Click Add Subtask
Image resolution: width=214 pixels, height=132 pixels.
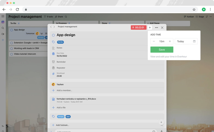coord(62,125)
